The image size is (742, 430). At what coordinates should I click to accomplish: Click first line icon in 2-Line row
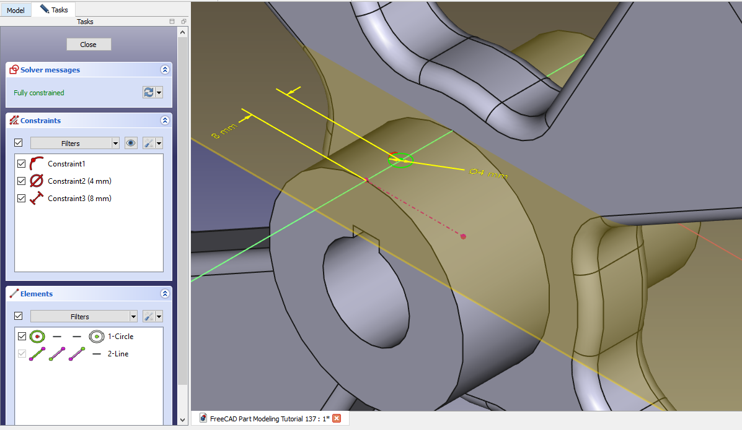(37, 353)
